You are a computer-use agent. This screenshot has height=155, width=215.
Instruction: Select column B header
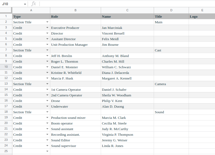76,10
